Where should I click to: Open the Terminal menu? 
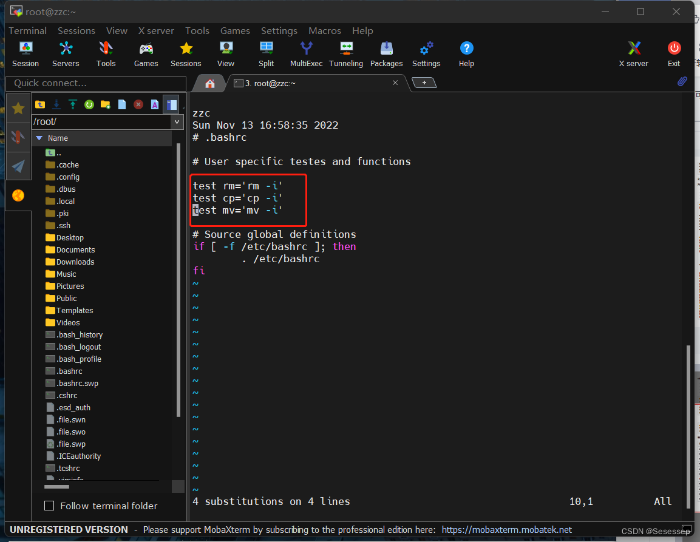pyautogui.click(x=28, y=31)
